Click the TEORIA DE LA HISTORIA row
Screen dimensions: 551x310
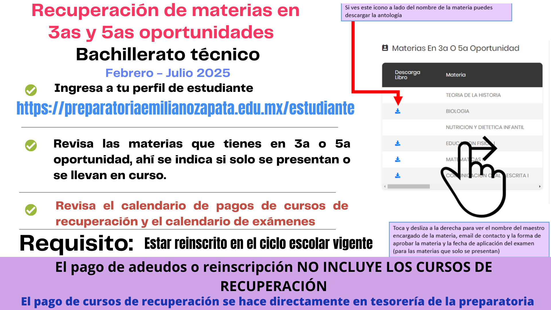[473, 95]
